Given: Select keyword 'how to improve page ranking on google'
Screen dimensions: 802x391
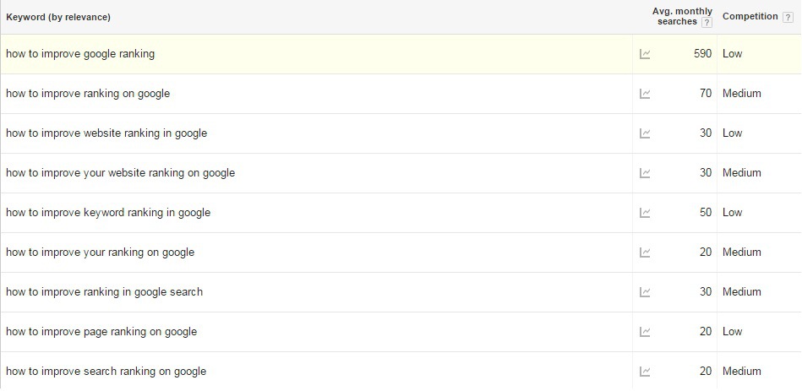Looking at the screenshot, I should click(101, 332).
